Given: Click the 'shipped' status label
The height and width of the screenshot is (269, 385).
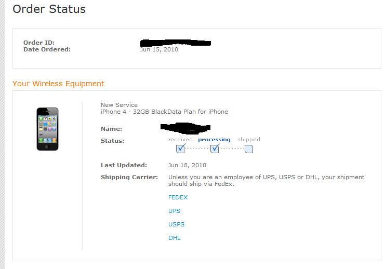Looking at the screenshot, I should click(249, 140).
